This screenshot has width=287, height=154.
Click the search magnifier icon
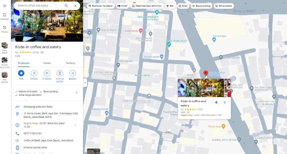tap(66, 6)
